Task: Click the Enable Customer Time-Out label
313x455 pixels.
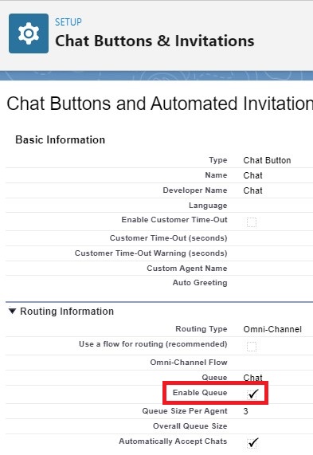Action: coord(174,220)
